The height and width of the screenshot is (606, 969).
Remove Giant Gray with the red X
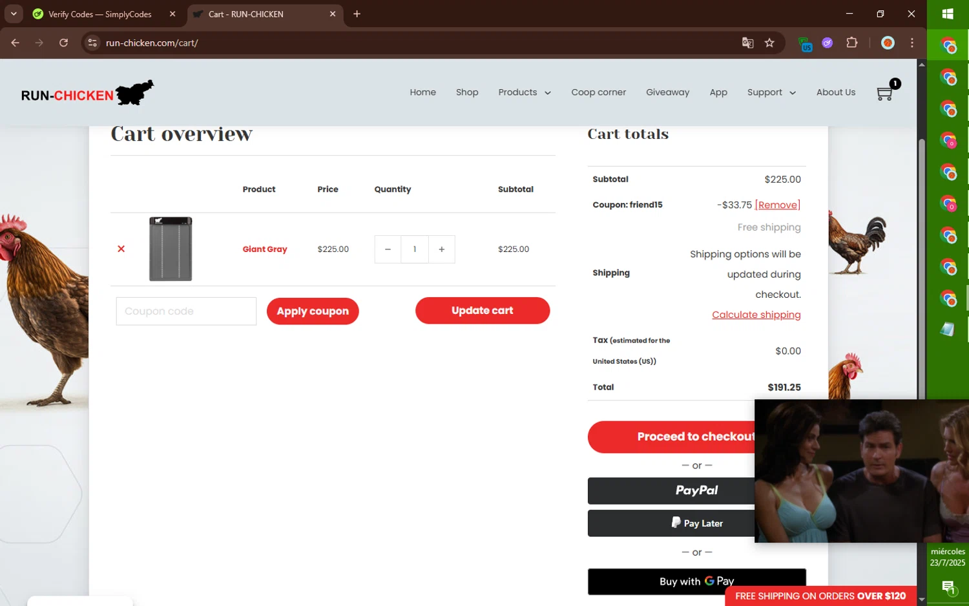click(121, 249)
